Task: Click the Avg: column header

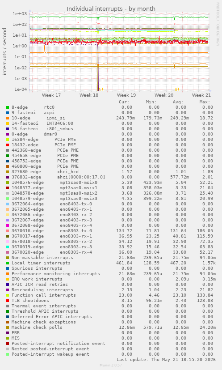Action: (178, 102)
